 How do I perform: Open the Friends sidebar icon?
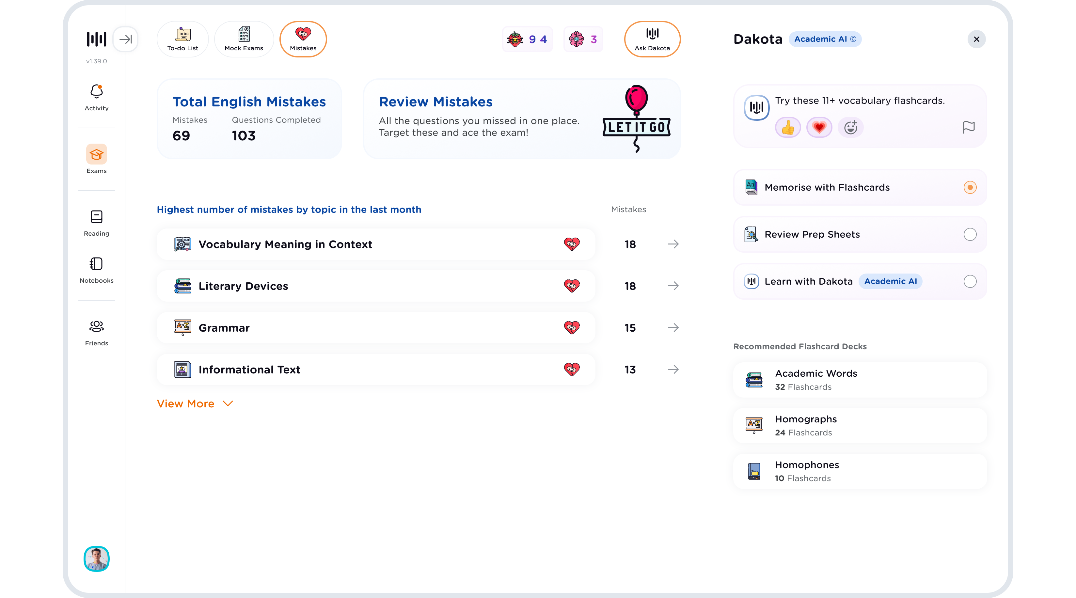97,326
